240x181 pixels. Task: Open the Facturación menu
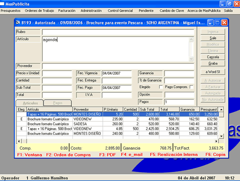click(67, 11)
